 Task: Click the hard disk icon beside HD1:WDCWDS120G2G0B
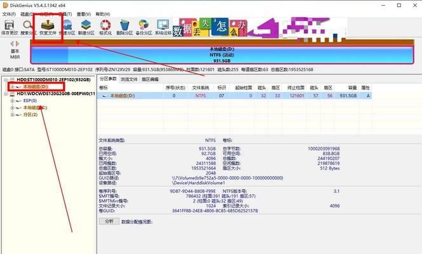click(12, 94)
